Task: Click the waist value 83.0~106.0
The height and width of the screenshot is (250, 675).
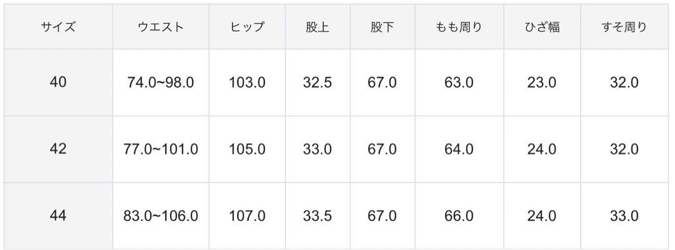Action: (x=161, y=216)
